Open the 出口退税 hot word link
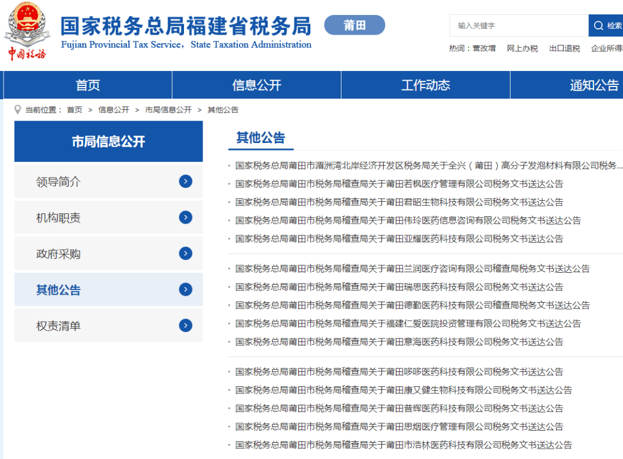 (564, 48)
